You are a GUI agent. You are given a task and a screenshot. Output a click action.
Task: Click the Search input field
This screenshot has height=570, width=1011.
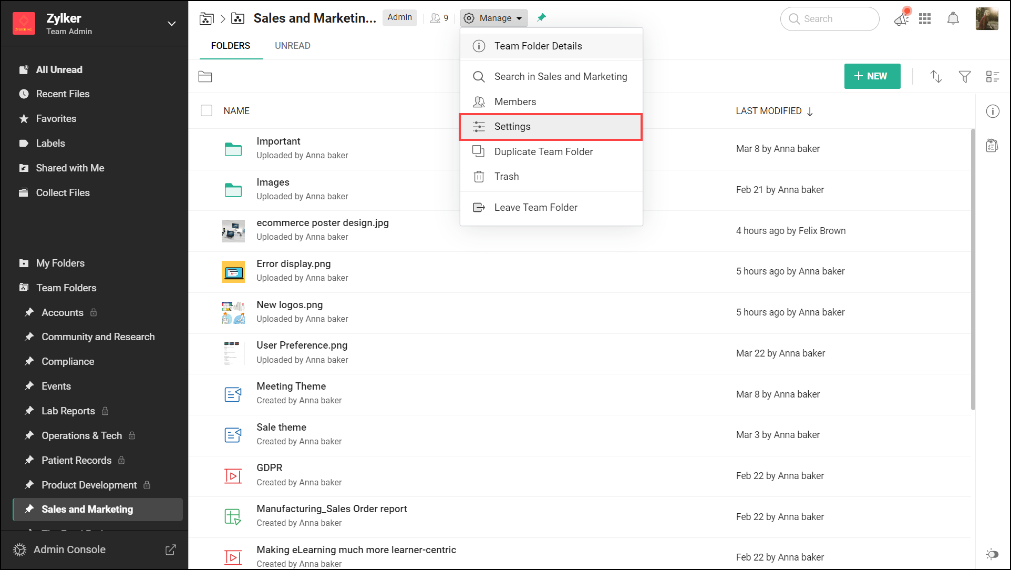pyautogui.click(x=830, y=19)
